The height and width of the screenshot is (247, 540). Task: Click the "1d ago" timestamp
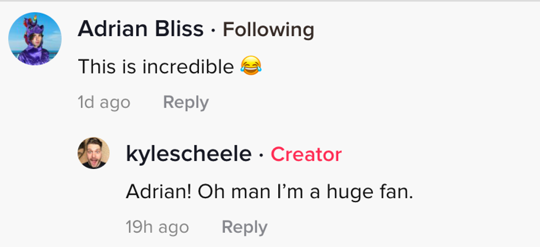[x=104, y=103]
